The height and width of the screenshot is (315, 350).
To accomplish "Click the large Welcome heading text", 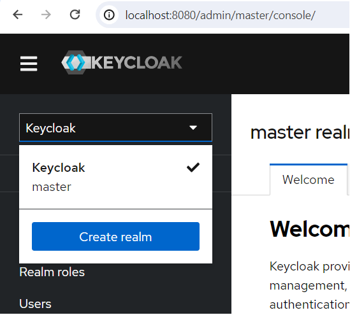I will [x=310, y=230].
